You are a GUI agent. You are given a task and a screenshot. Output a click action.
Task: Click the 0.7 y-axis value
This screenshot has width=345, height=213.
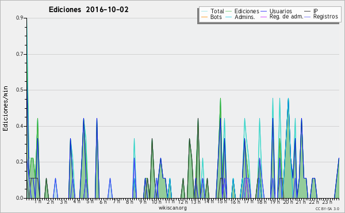pos(20,54)
